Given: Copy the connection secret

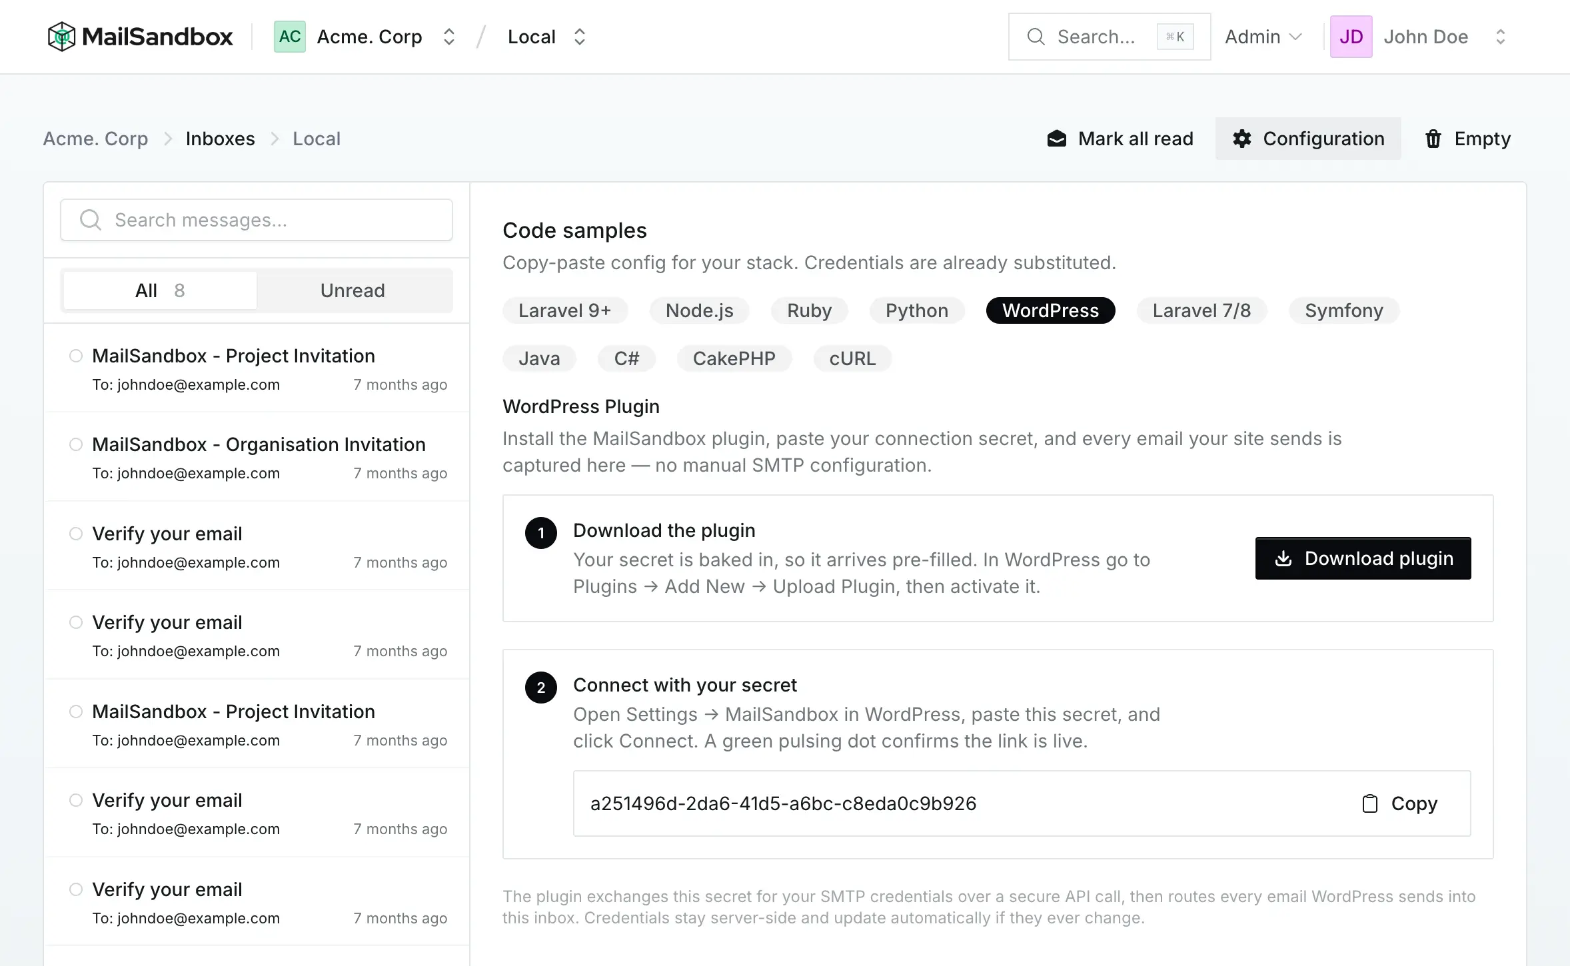Looking at the screenshot, I should [x=1399, y=803].
